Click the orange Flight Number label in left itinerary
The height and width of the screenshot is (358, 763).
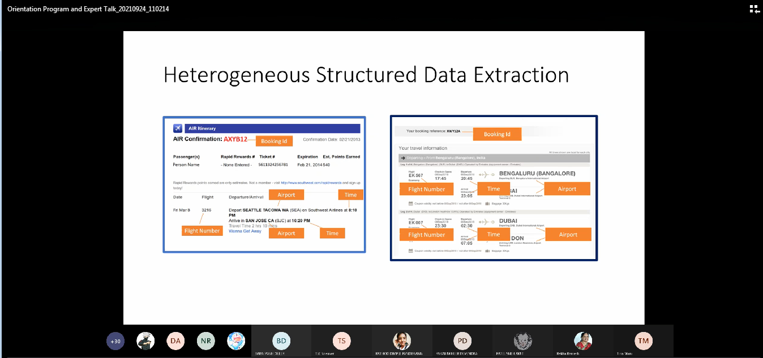(x=202, y=231)
